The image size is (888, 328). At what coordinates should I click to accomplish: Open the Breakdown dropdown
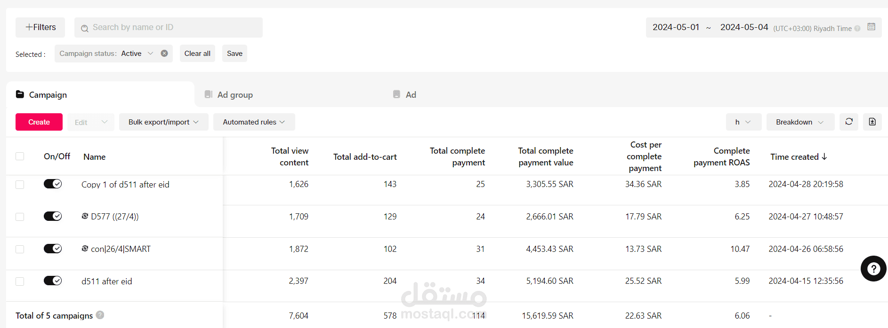[799, 122]
